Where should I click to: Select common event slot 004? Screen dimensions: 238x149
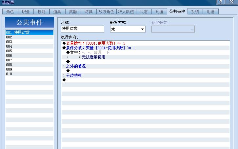pos(30,46)
